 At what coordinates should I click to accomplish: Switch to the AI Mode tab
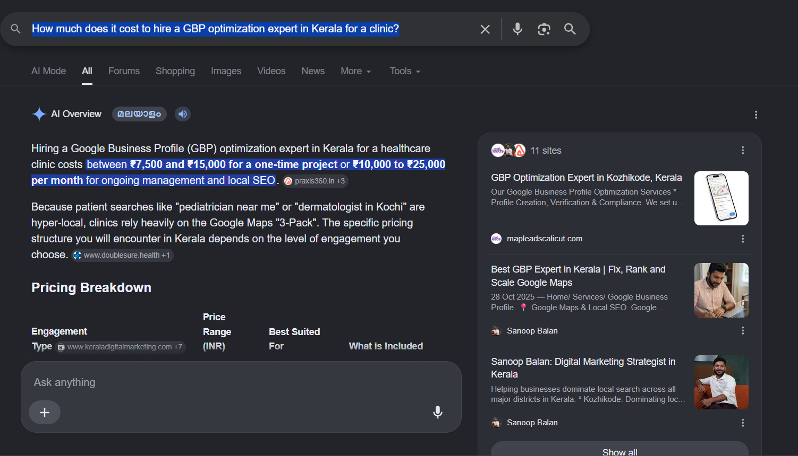[x=48, y=71]
